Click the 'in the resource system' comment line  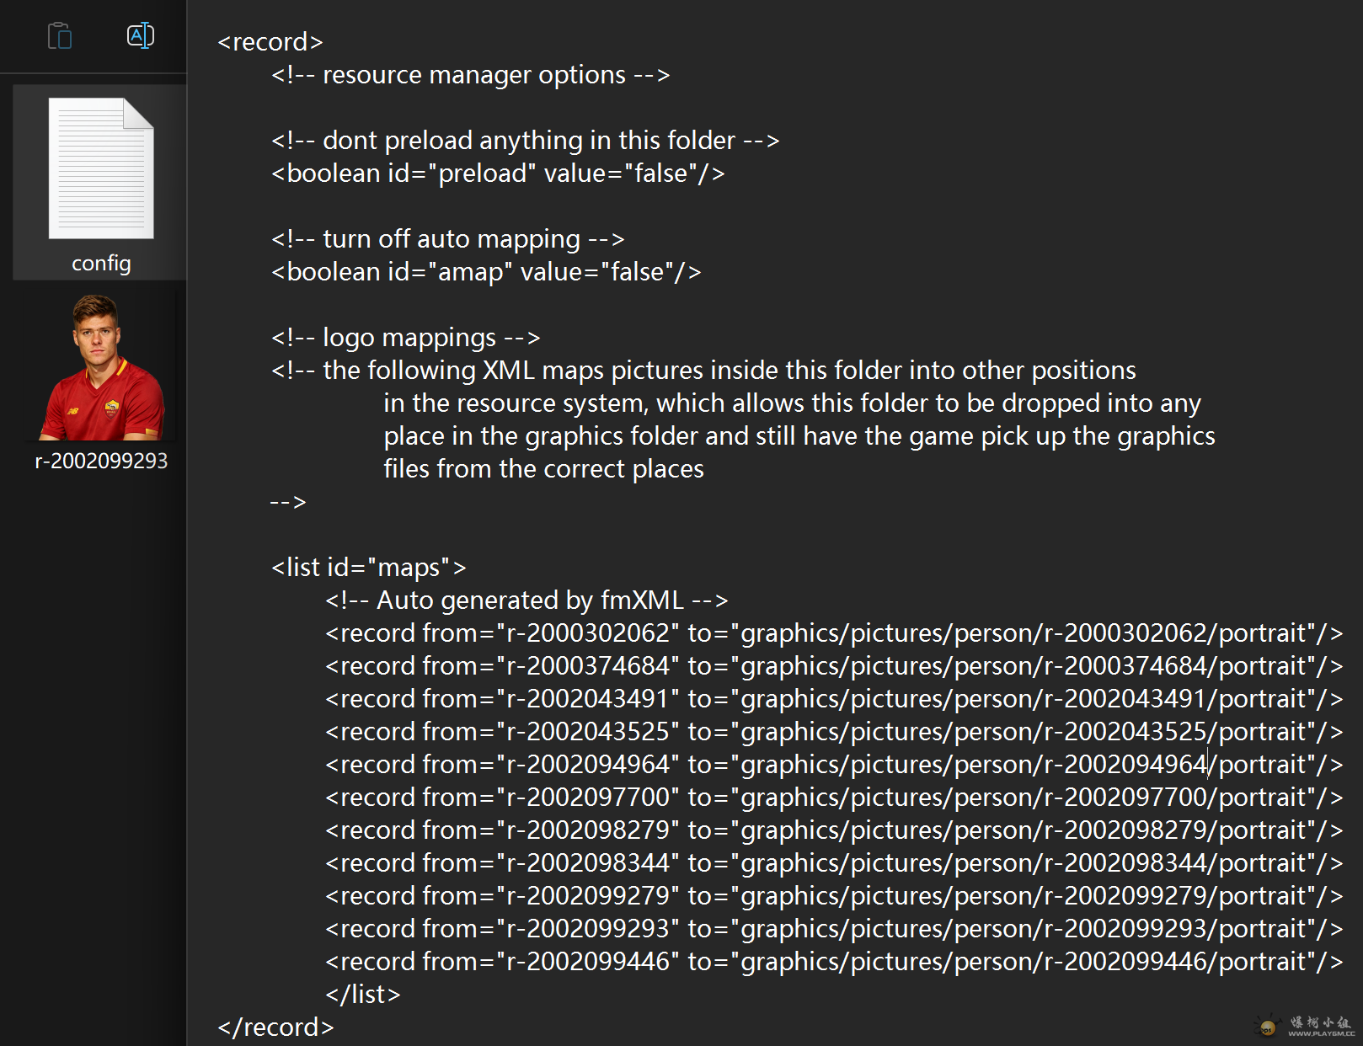[x=792, y=403]
